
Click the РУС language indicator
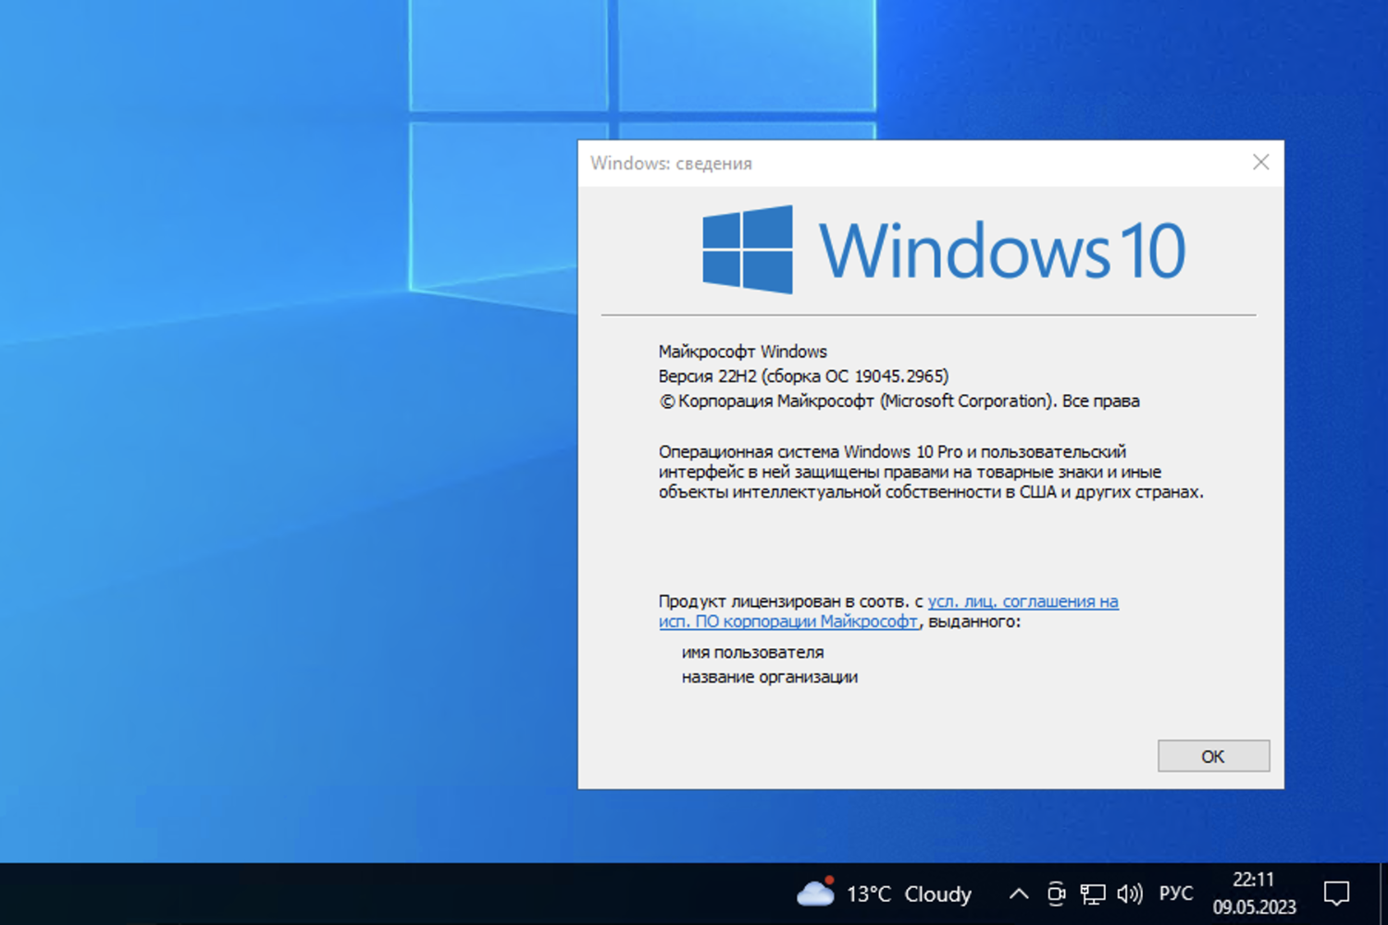(x=1175, y=893)
